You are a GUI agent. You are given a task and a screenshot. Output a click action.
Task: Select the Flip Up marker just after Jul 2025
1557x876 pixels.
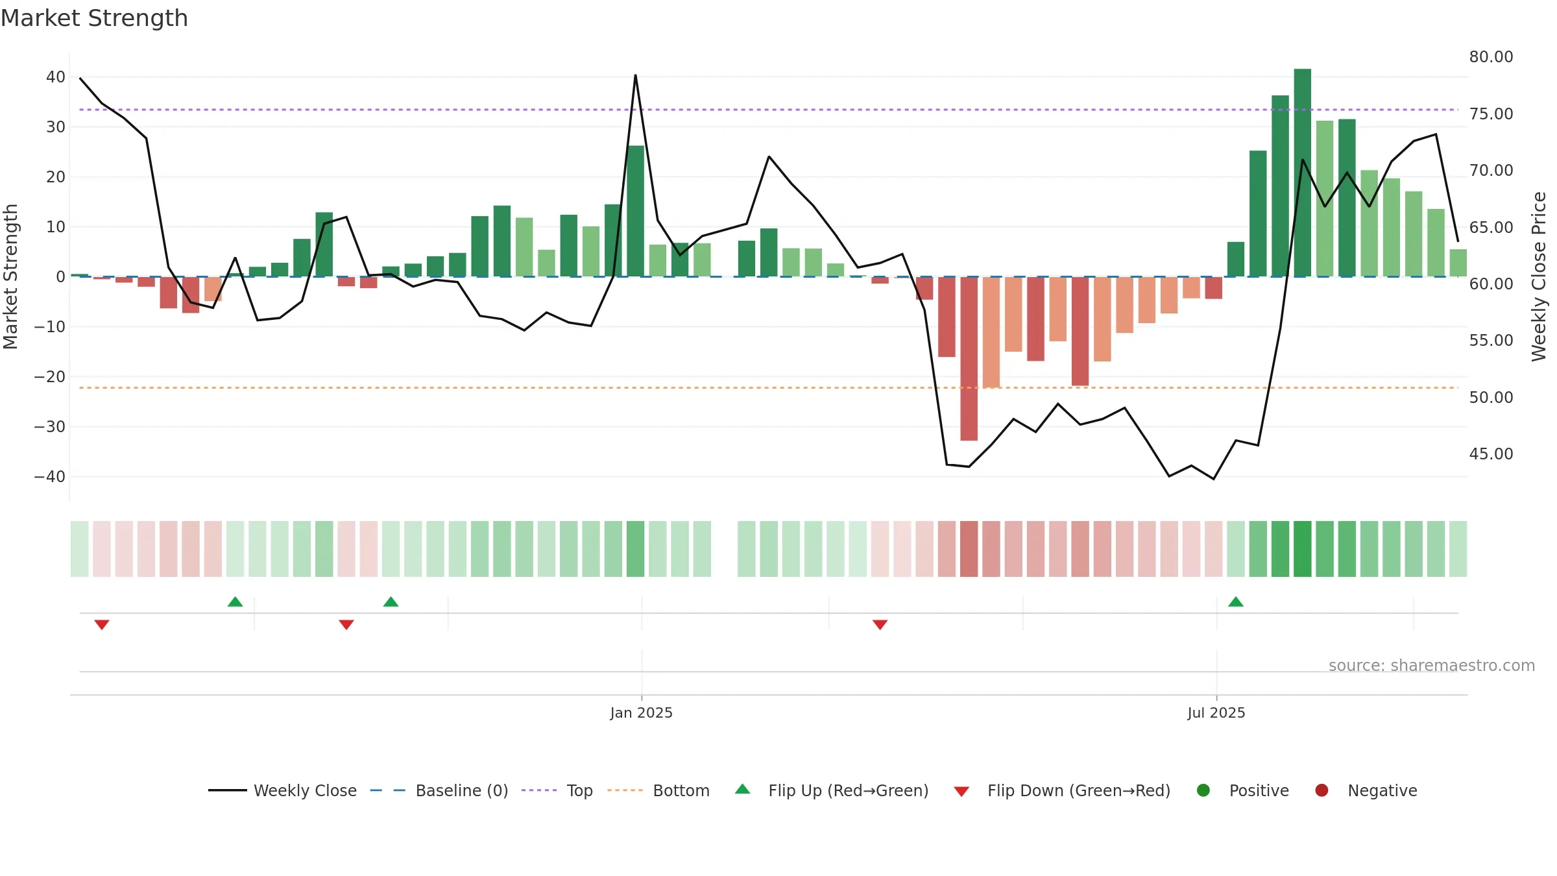[x=1236, y=602]
